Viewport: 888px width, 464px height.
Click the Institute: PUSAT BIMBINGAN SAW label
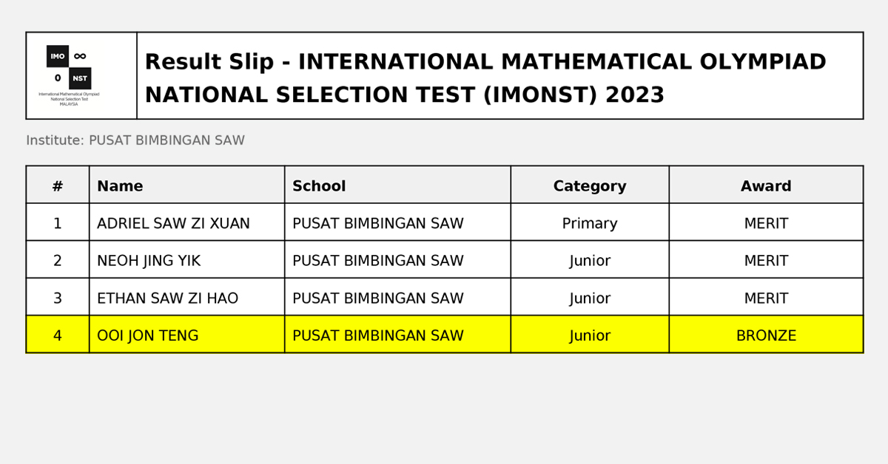pos(135,140)
